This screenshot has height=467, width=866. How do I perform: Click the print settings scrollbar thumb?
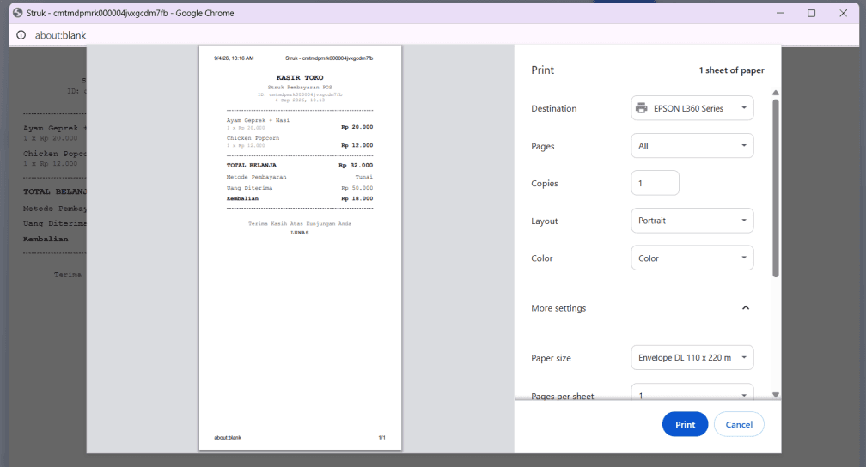[x=776, y=188]
